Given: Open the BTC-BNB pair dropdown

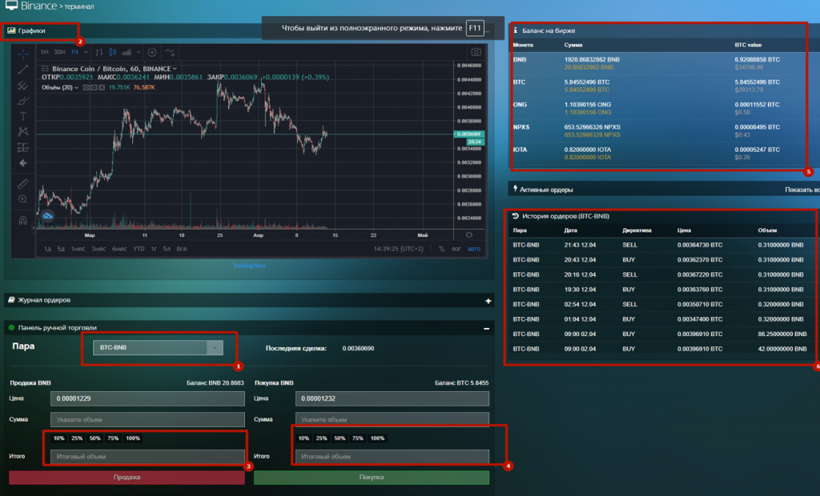Looking at the screenshot, I should 158,347.
